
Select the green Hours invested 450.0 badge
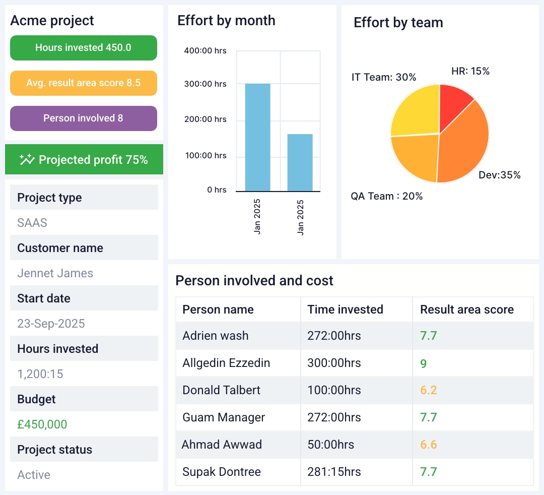coord(84,48)
